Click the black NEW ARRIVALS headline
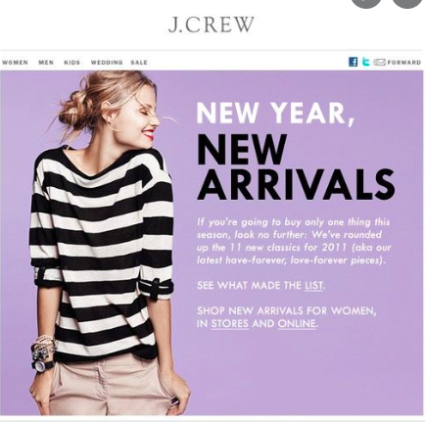 tap(296, 166)
